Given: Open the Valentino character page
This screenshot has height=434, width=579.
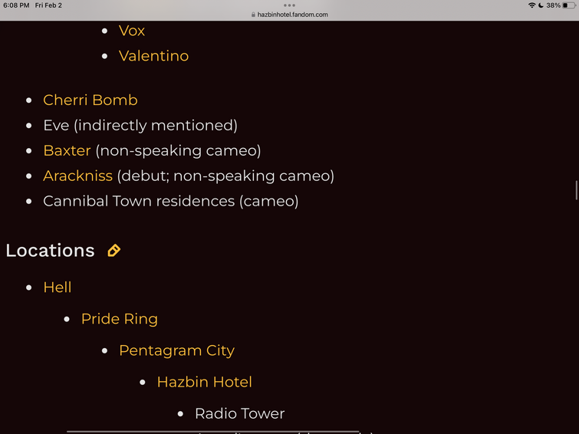Looking at the screenshot, I should (x=153, y=56).
